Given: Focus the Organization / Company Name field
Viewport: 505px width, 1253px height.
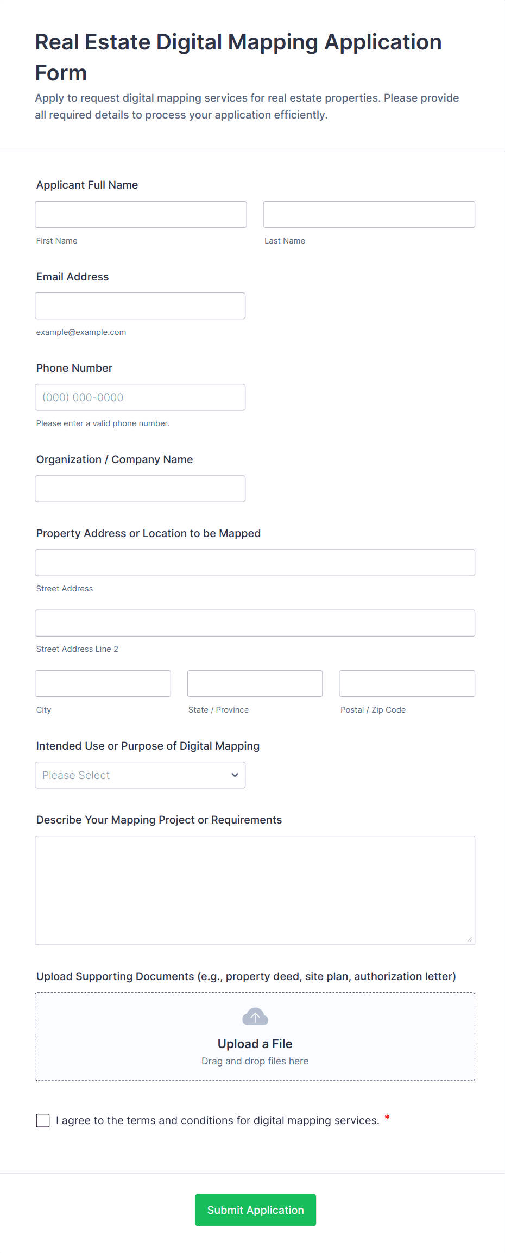Looking at the screenshot, I should [x=140, y=488].
